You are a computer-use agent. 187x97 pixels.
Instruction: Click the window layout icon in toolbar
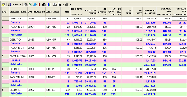[3, 5]
